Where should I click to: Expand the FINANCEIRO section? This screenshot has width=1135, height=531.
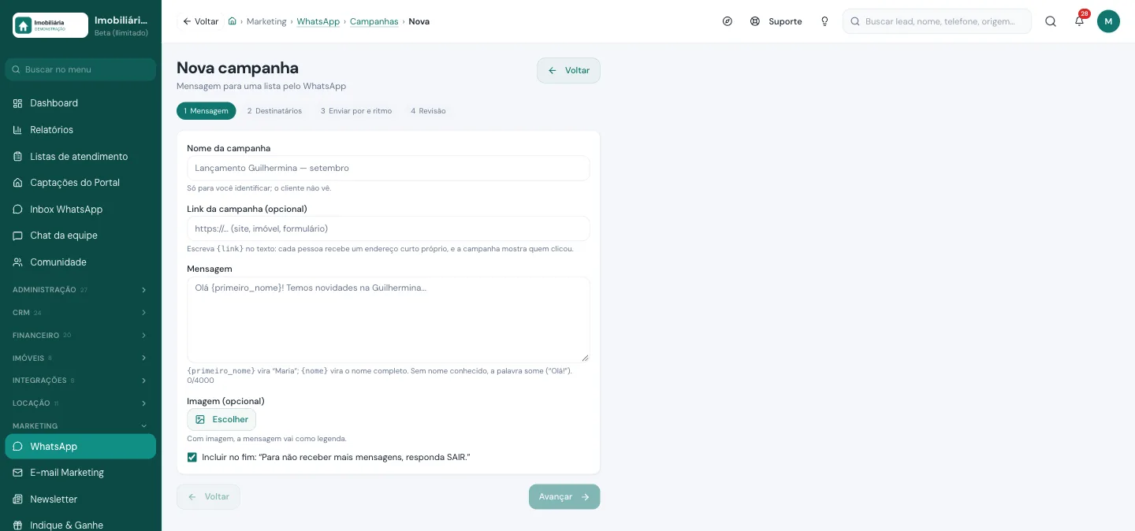[80, 336]
